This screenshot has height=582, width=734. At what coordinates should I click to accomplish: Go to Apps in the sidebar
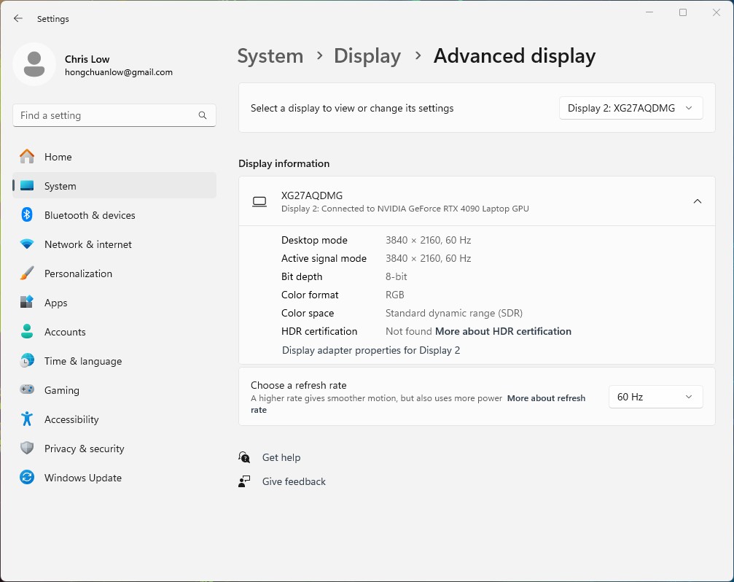(56, 303)
